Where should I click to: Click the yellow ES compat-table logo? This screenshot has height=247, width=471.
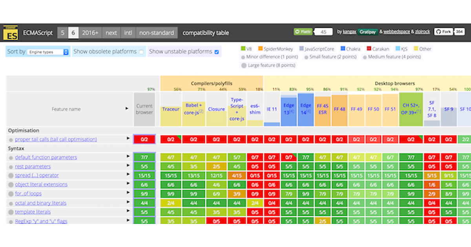pyautogui.click(x=11, y=33)
